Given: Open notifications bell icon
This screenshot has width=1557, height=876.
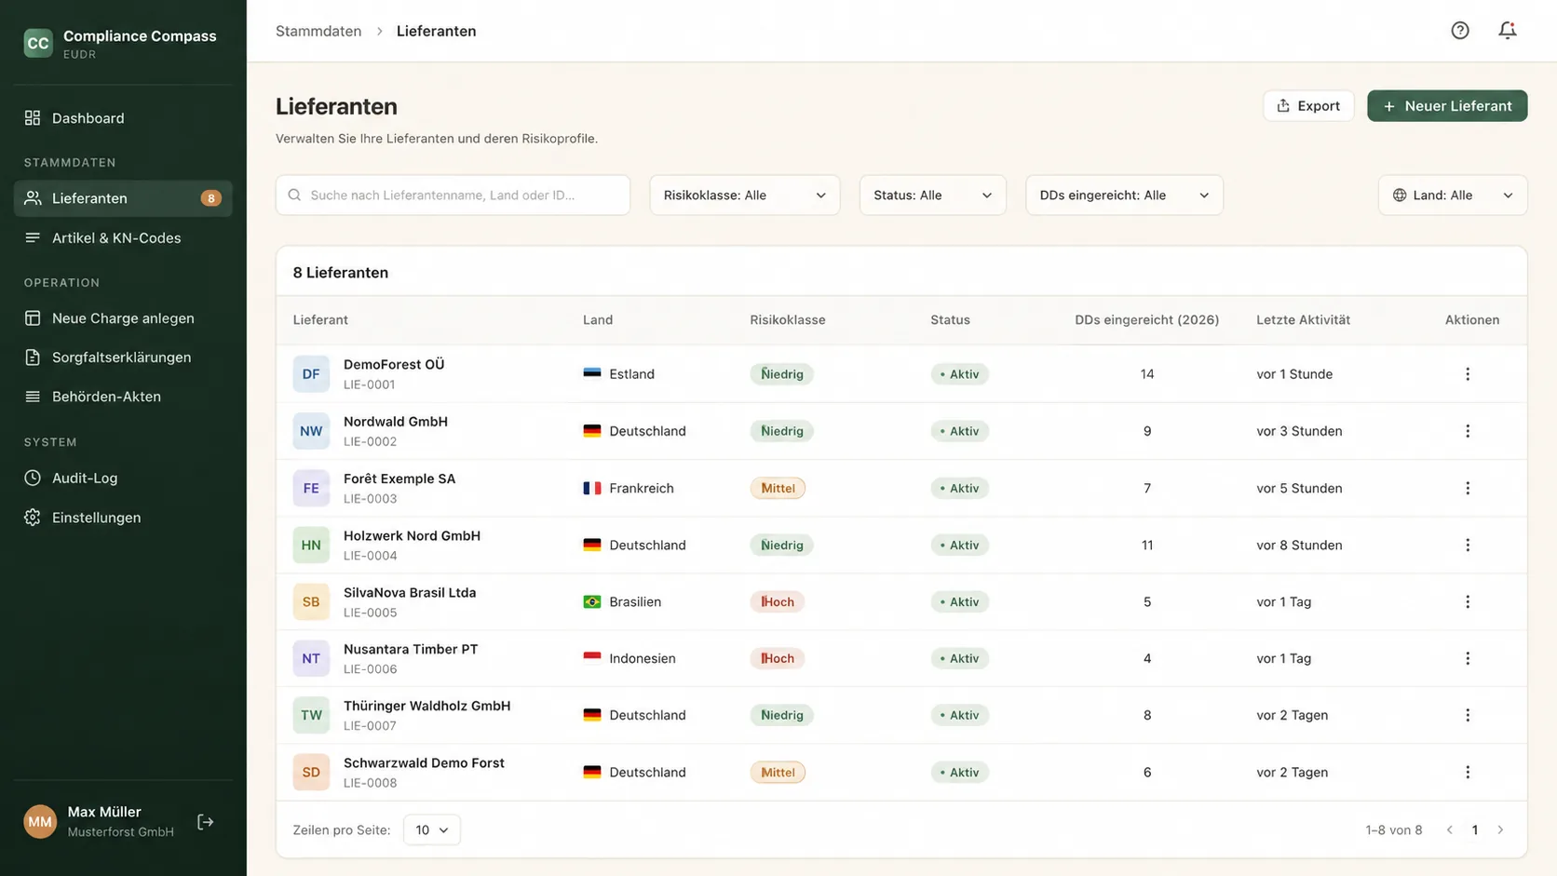Looking at the screenshot, I should coord(1508,31).
